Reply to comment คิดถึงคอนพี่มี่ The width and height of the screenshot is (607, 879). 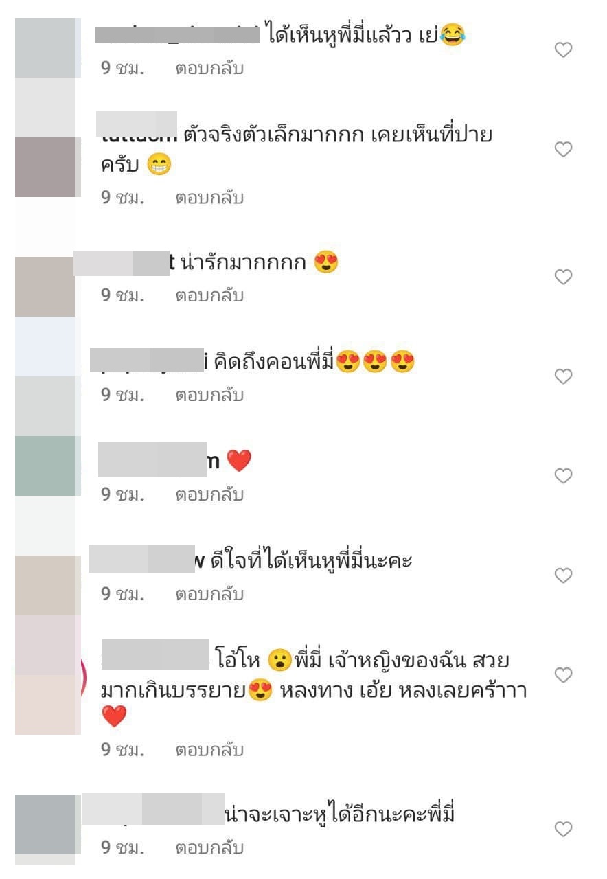(x=209, y=395)
